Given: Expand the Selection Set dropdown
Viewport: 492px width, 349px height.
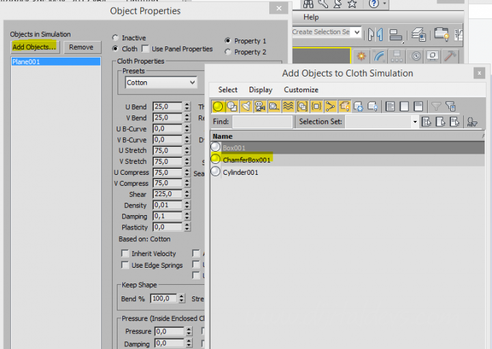Looking at the screenshot, I should pyautogui.click(x=414, y=122).
